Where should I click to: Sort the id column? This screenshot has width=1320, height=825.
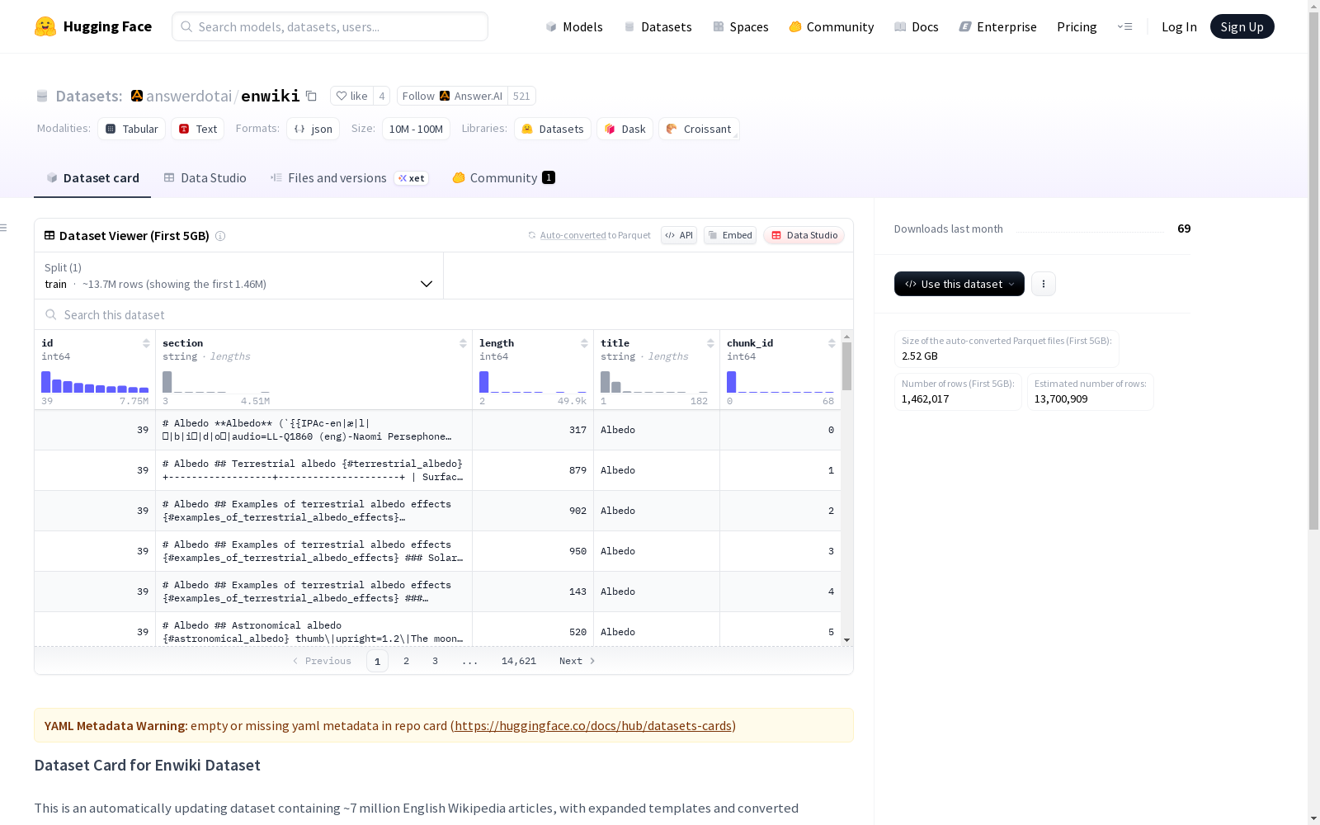[x=146, y=343]
